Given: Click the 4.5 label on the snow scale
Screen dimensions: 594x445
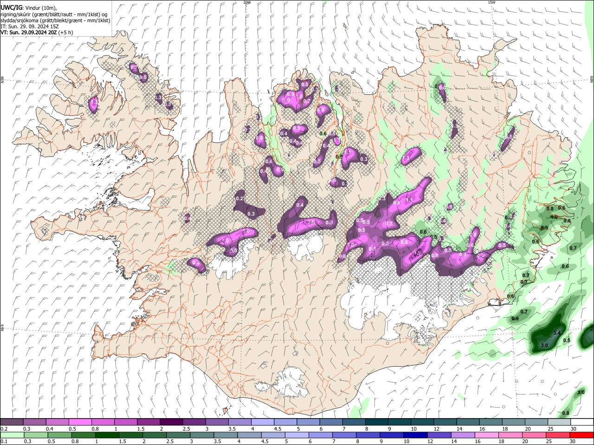Looking at the screenshot, I should (278, 429).
